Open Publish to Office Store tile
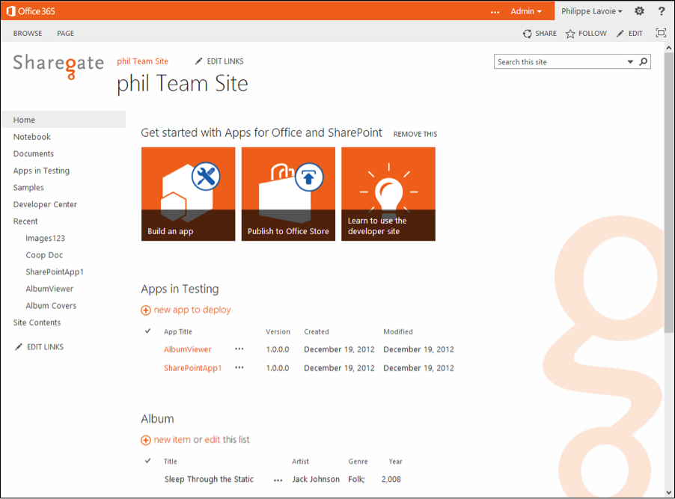 click(288, 195)
